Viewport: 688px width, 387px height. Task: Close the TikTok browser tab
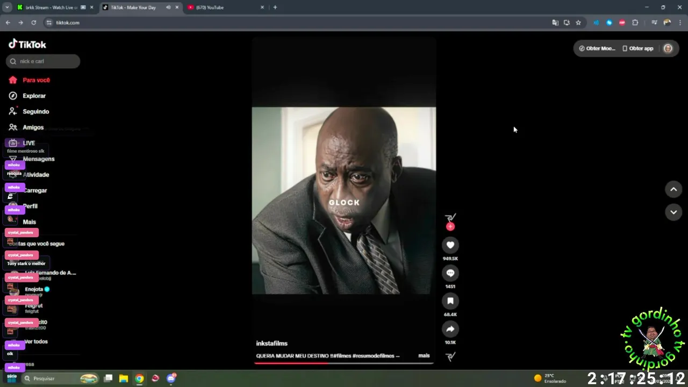pos(177,8)
